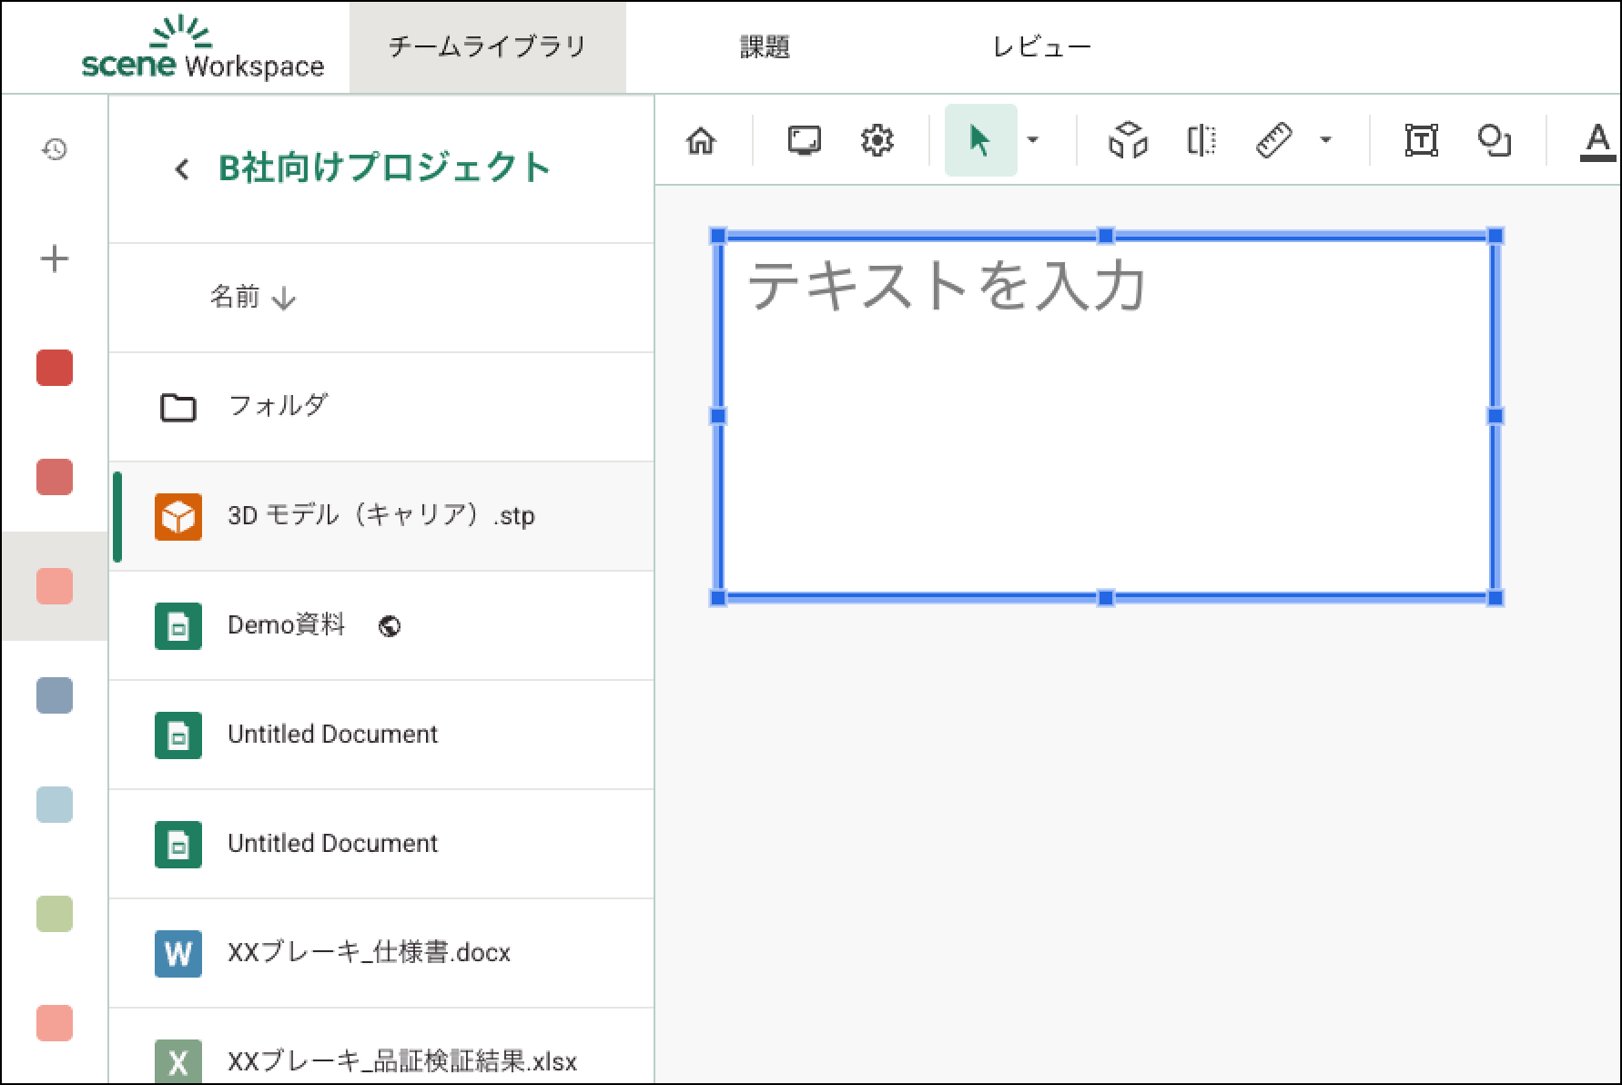The width and height of the screenshot is (1622, 1085).
Task: Select the text box tool
Action: click(1421, 141)
